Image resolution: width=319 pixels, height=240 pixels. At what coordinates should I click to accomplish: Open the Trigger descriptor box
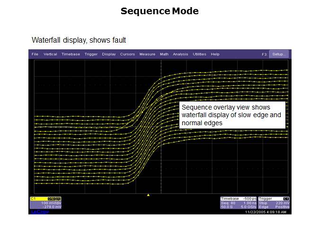point(274,203)
